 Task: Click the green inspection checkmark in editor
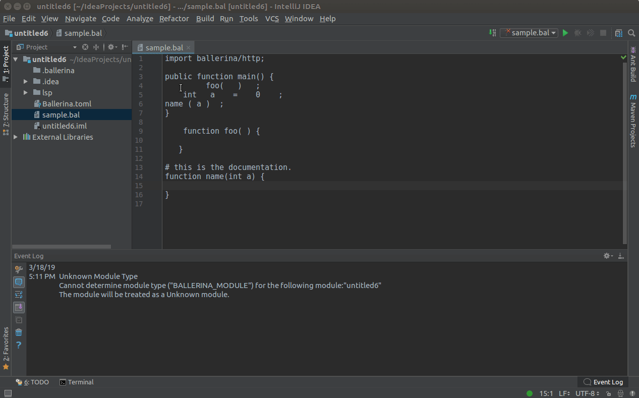click(x=624, y=58)
